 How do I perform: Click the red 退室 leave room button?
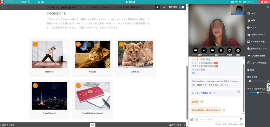(264, 2)
